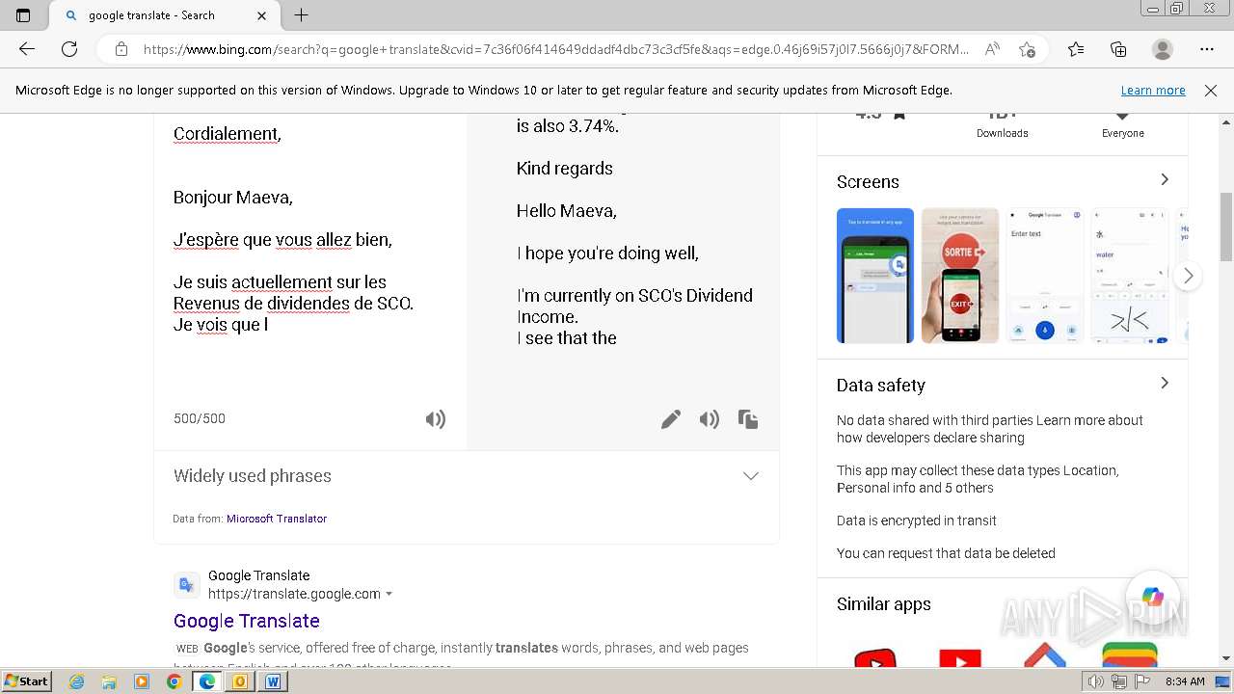Listen to the English translation audio

[710, 419]
